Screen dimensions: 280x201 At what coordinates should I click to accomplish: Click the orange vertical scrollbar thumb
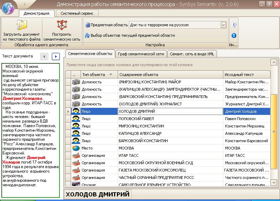pos(274,132)
